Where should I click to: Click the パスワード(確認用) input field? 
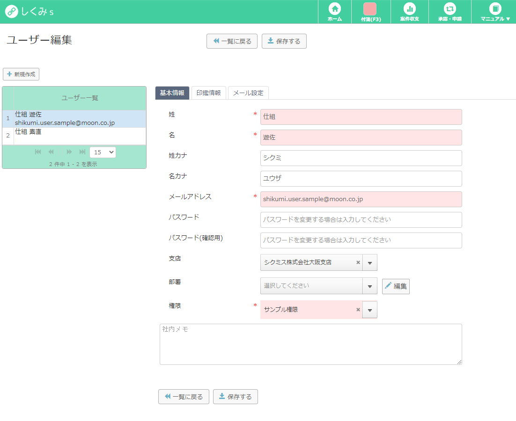click(x=361, y=240)
